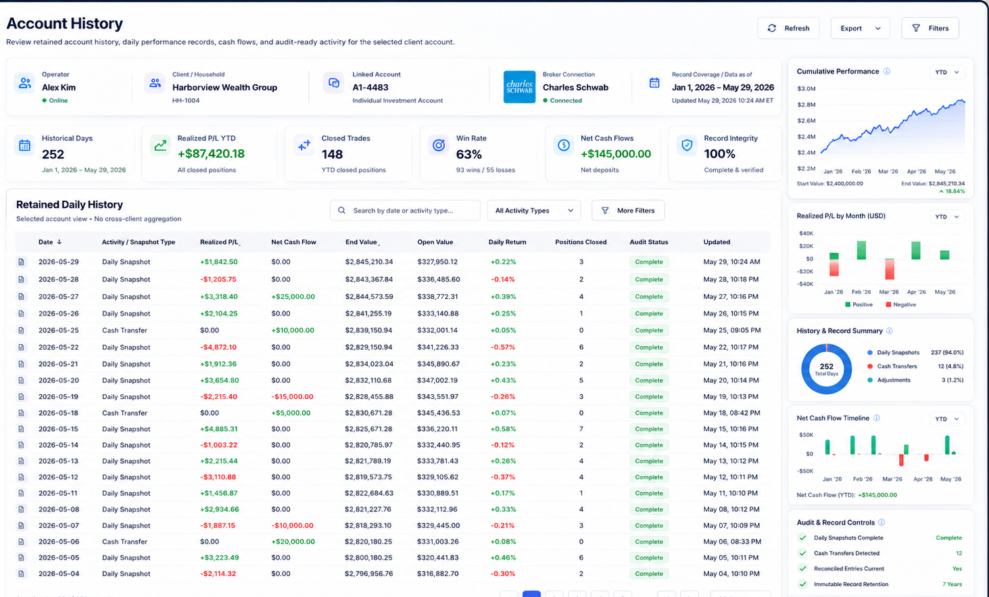Click the Refresh button

788,28
